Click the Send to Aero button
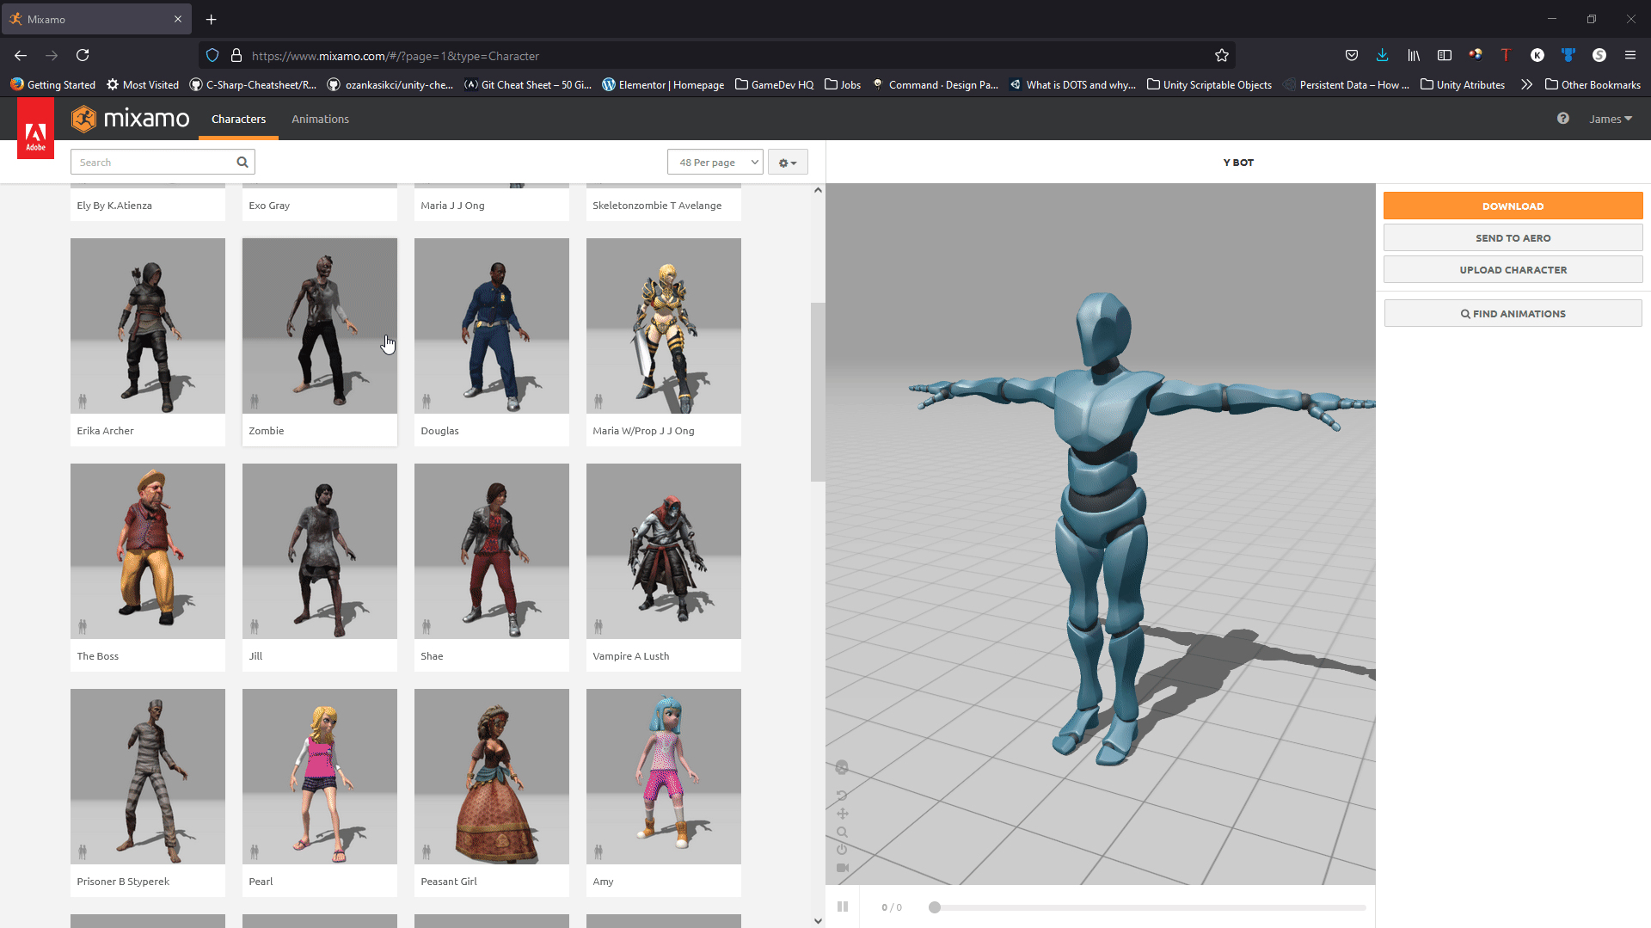 coord(1513,238)
